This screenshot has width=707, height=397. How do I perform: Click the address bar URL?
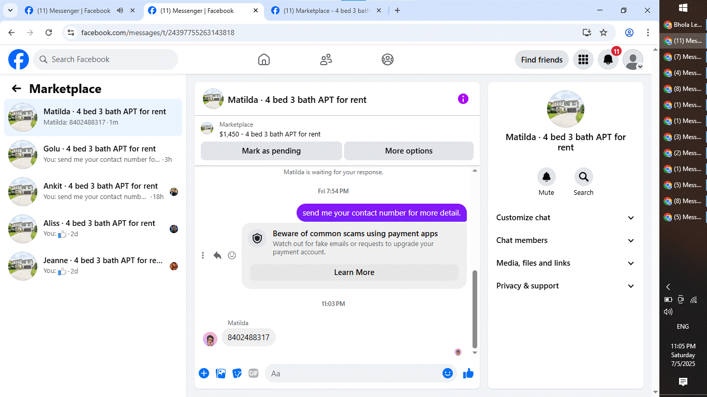coord(158,33)
